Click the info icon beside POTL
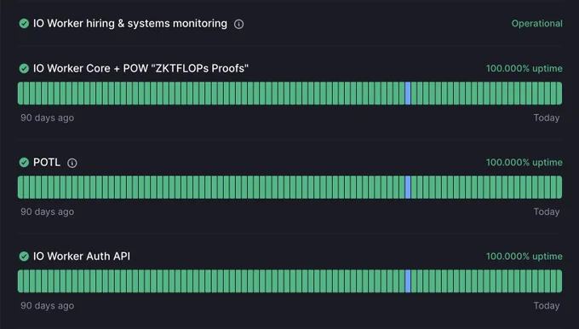This screenshot has width=579, height=329. pyautogui.click(x=72, y=163)
